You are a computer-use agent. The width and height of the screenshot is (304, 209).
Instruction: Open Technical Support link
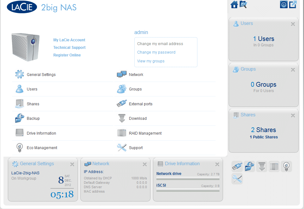[x=69, y=48]
